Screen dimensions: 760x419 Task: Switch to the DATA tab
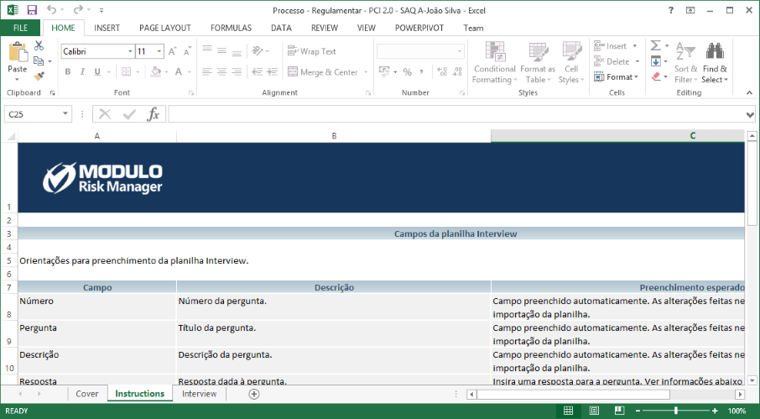(x=281, y=28)
